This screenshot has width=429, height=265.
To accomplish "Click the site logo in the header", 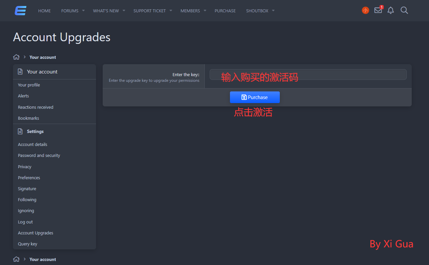I will pyautogui.click(x=20, y=11).
